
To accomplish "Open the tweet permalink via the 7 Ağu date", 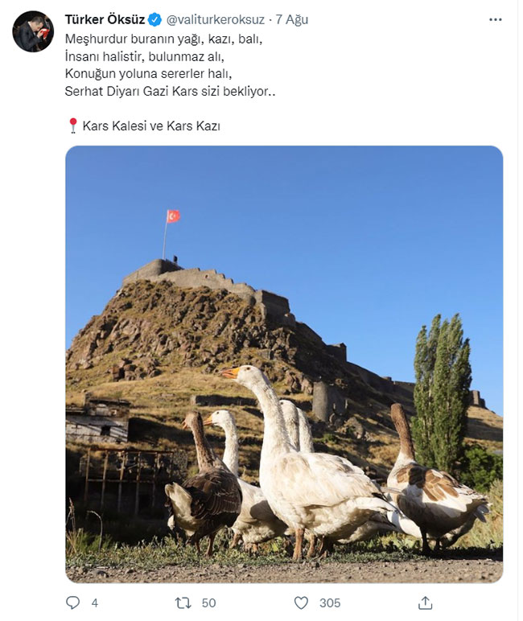I will tap(292, 19).
